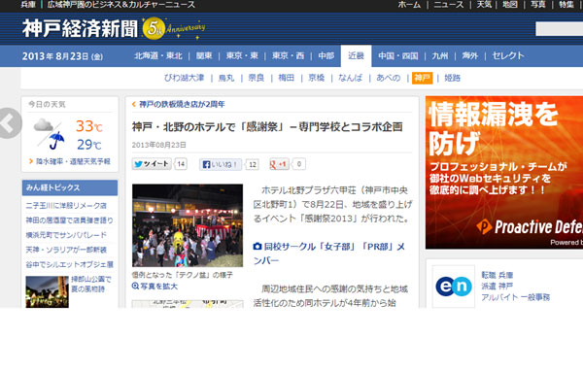The image size is (583, 372).
Task: Open the 京橋 sub-area link
Action: coord(317,78)
